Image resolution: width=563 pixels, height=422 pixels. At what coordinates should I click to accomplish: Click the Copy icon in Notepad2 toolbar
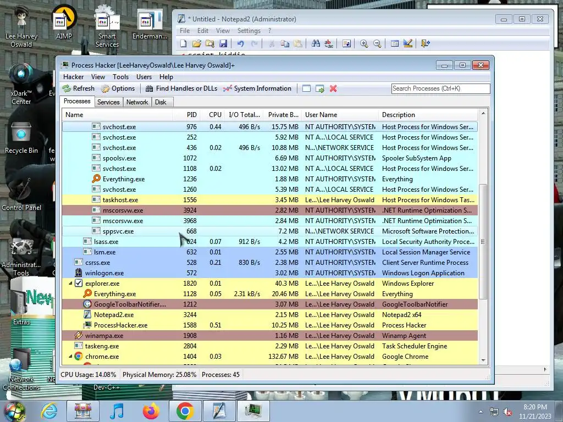[x=285, y=44]
